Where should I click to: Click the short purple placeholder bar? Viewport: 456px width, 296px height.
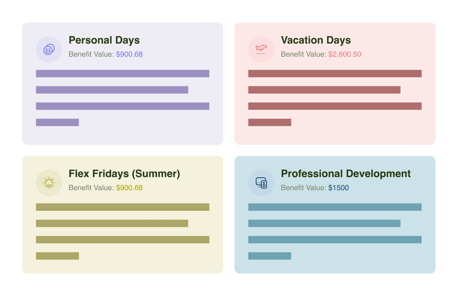tap(57, 122)
